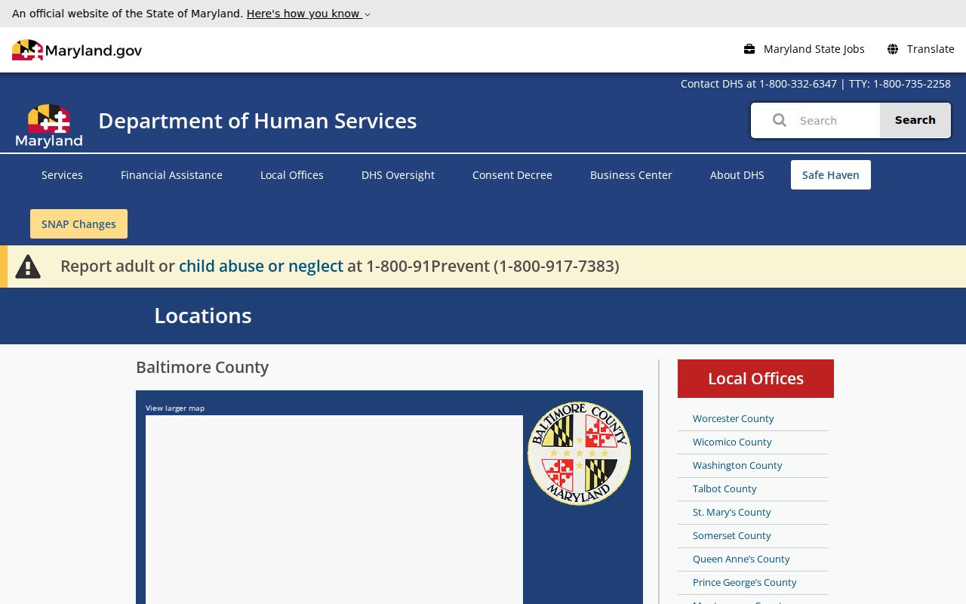This screenshot has width=966, height=604.
Task: Click the SNAP Changes button
Action: click(x=78, y=224)
